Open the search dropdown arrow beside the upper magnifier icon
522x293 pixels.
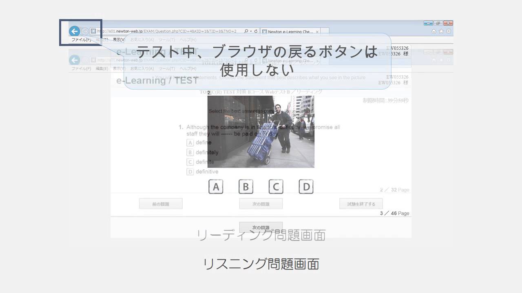pos(250,31)
